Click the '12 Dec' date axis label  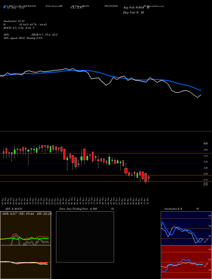(148, 200)
